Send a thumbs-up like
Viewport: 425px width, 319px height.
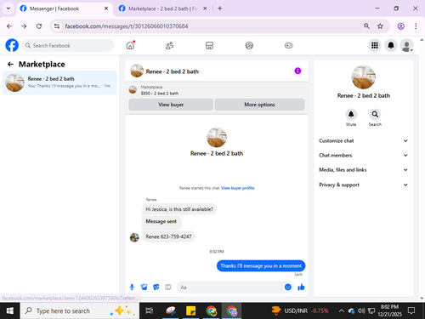[x=301, y=287]
